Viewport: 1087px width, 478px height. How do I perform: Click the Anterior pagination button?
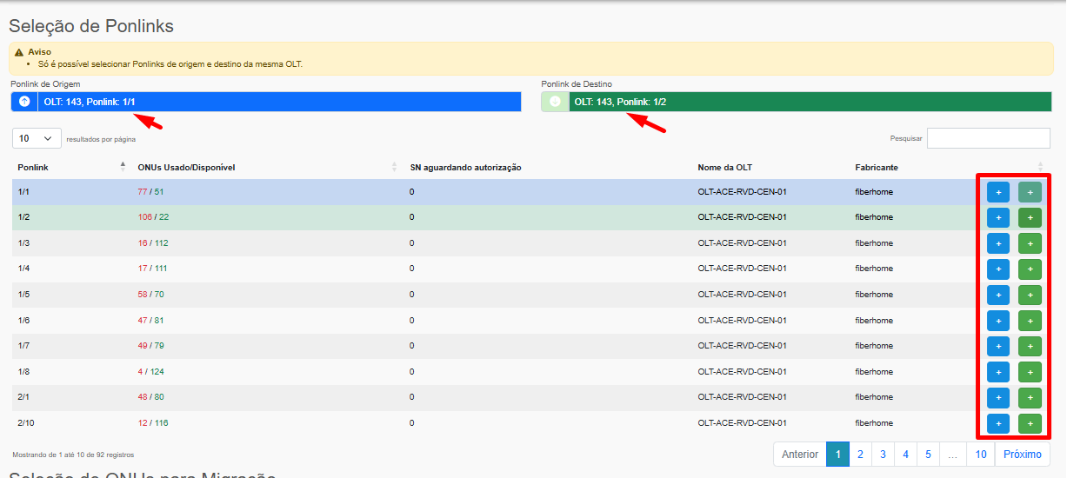tap(799, 455)
